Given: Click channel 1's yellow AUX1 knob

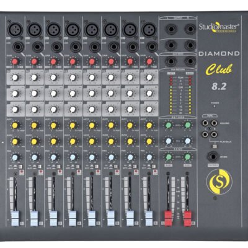Looking at the screenshot, I should (15, 125).
